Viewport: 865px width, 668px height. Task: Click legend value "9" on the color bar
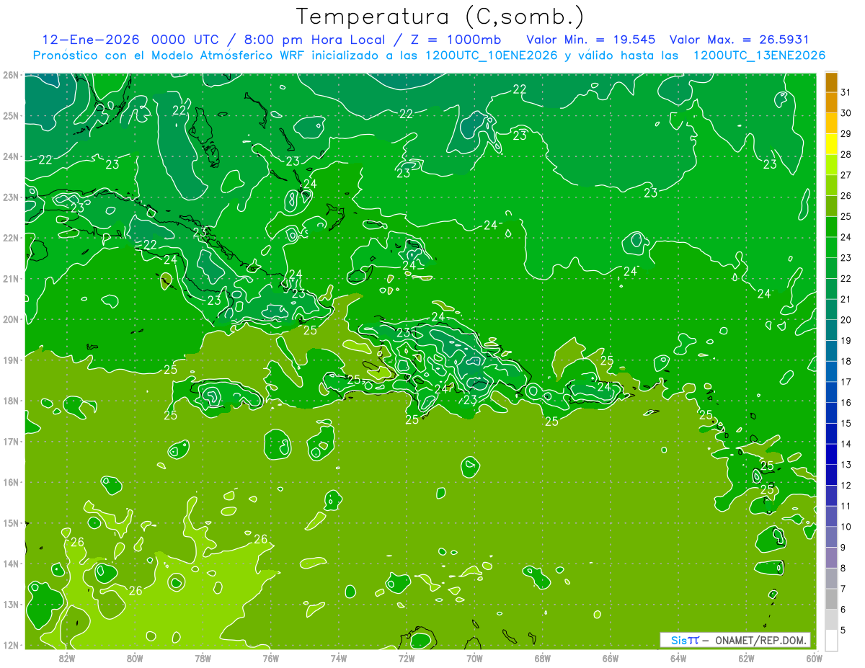[843, 548]
